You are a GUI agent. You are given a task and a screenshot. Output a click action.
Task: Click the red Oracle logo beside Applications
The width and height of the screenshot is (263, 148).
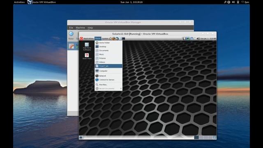pos(81,39)
